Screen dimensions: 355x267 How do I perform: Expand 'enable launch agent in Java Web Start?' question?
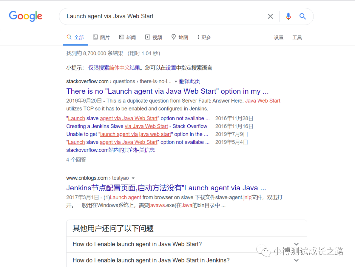(x=187, y=244)
